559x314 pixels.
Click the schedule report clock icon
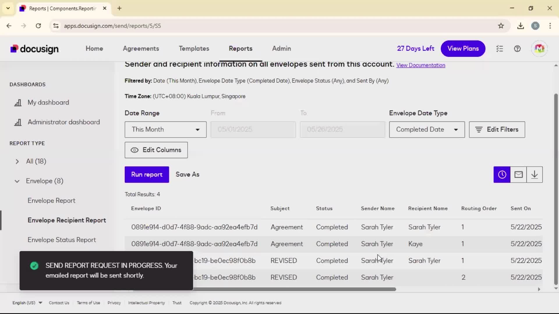click(502, 174)
